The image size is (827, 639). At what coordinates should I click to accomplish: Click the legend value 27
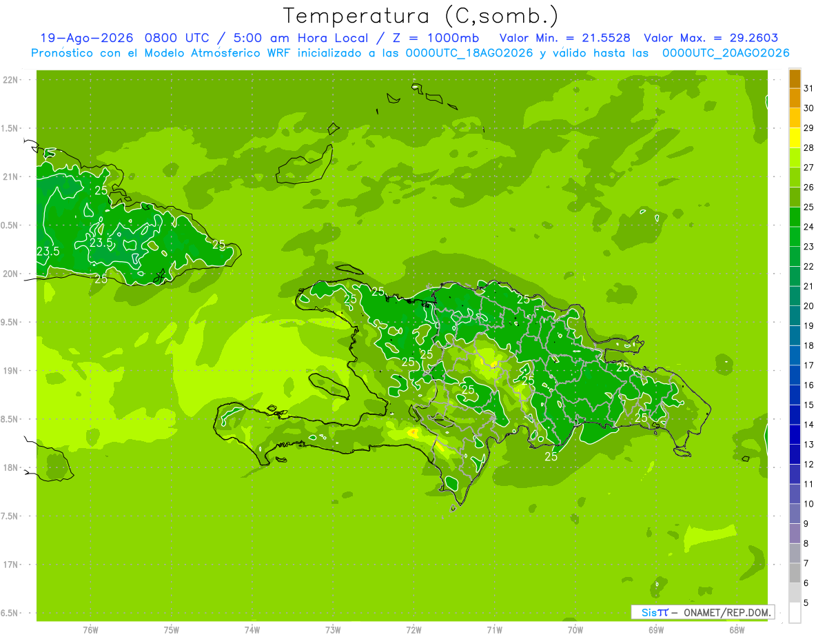click(809, 168)
